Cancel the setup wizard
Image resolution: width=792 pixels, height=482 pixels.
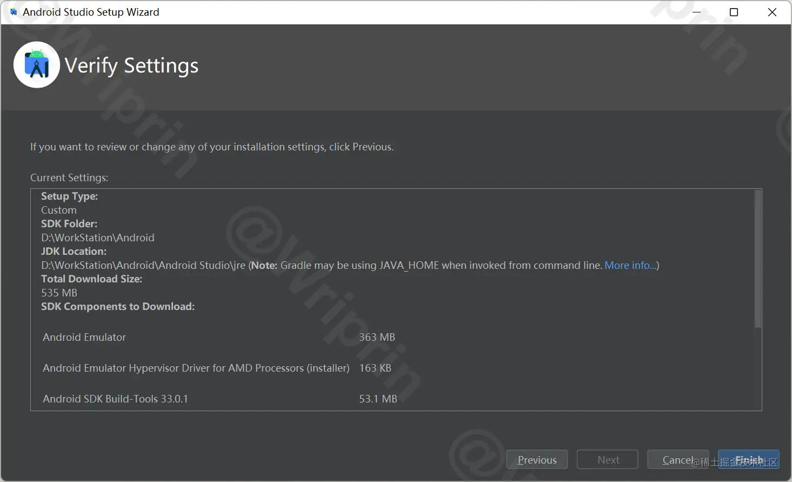click(677, 460)
